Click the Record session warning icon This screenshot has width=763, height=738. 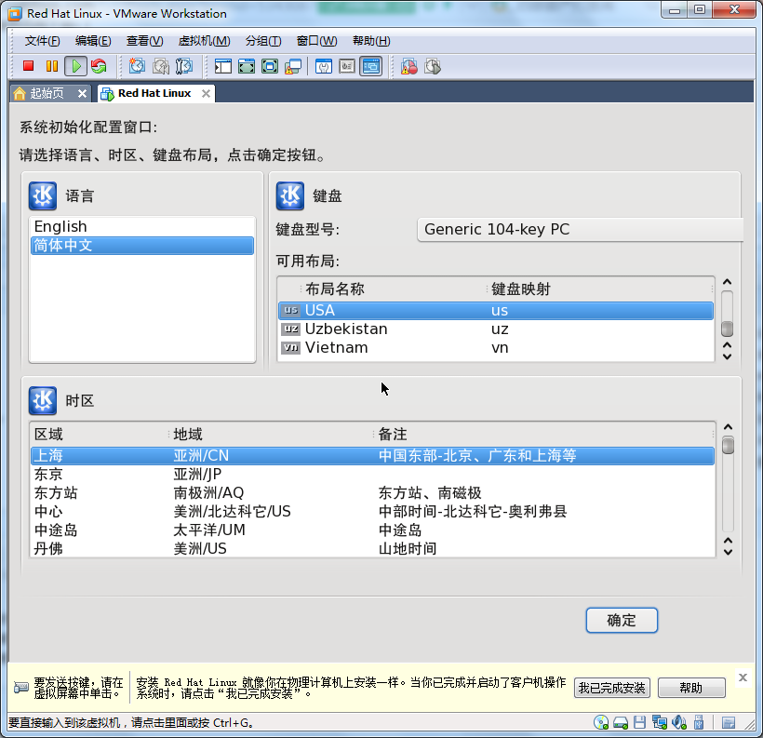point(409,66)
